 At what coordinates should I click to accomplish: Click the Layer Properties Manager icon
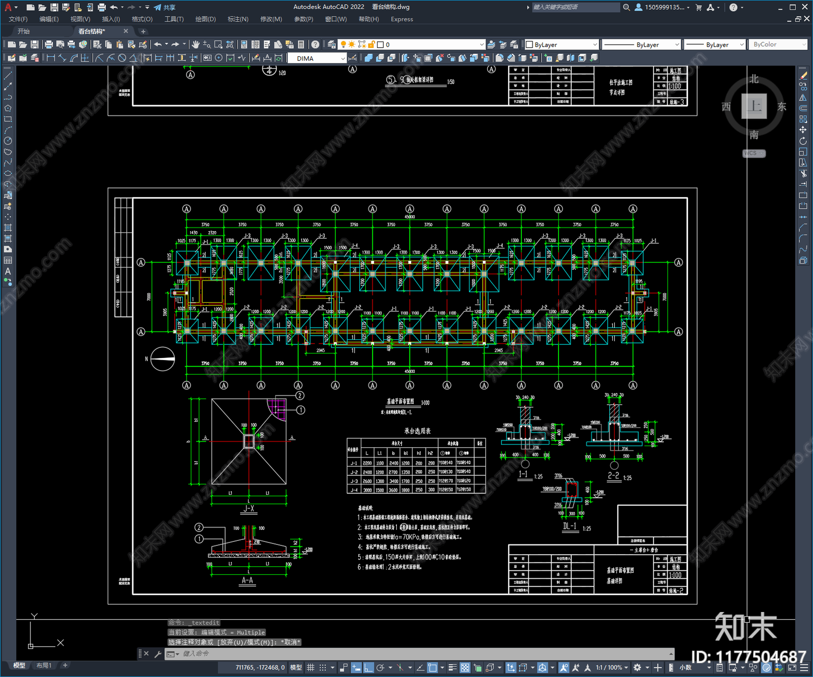(x=332, y=45)
